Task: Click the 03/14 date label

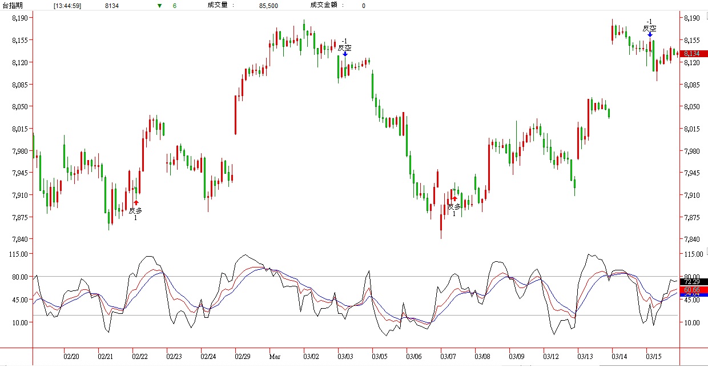Action: click(x=619, y=356)
